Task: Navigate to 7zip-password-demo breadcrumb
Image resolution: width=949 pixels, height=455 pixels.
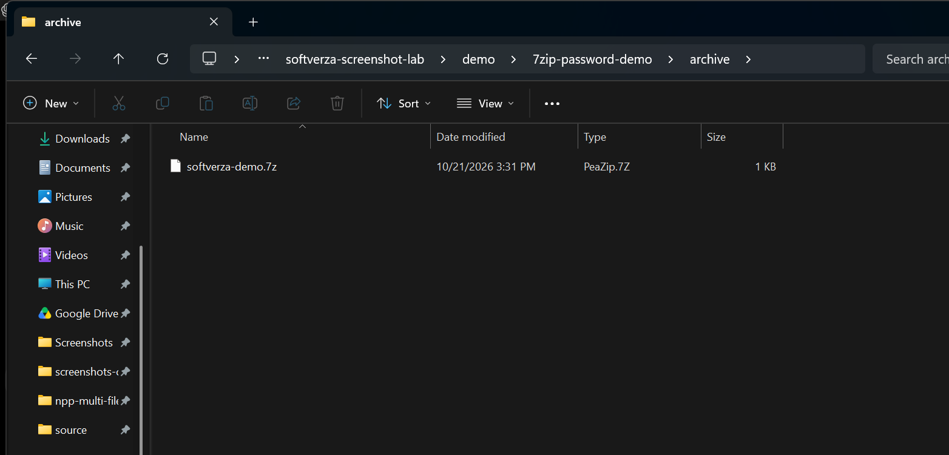Action: 592,59
